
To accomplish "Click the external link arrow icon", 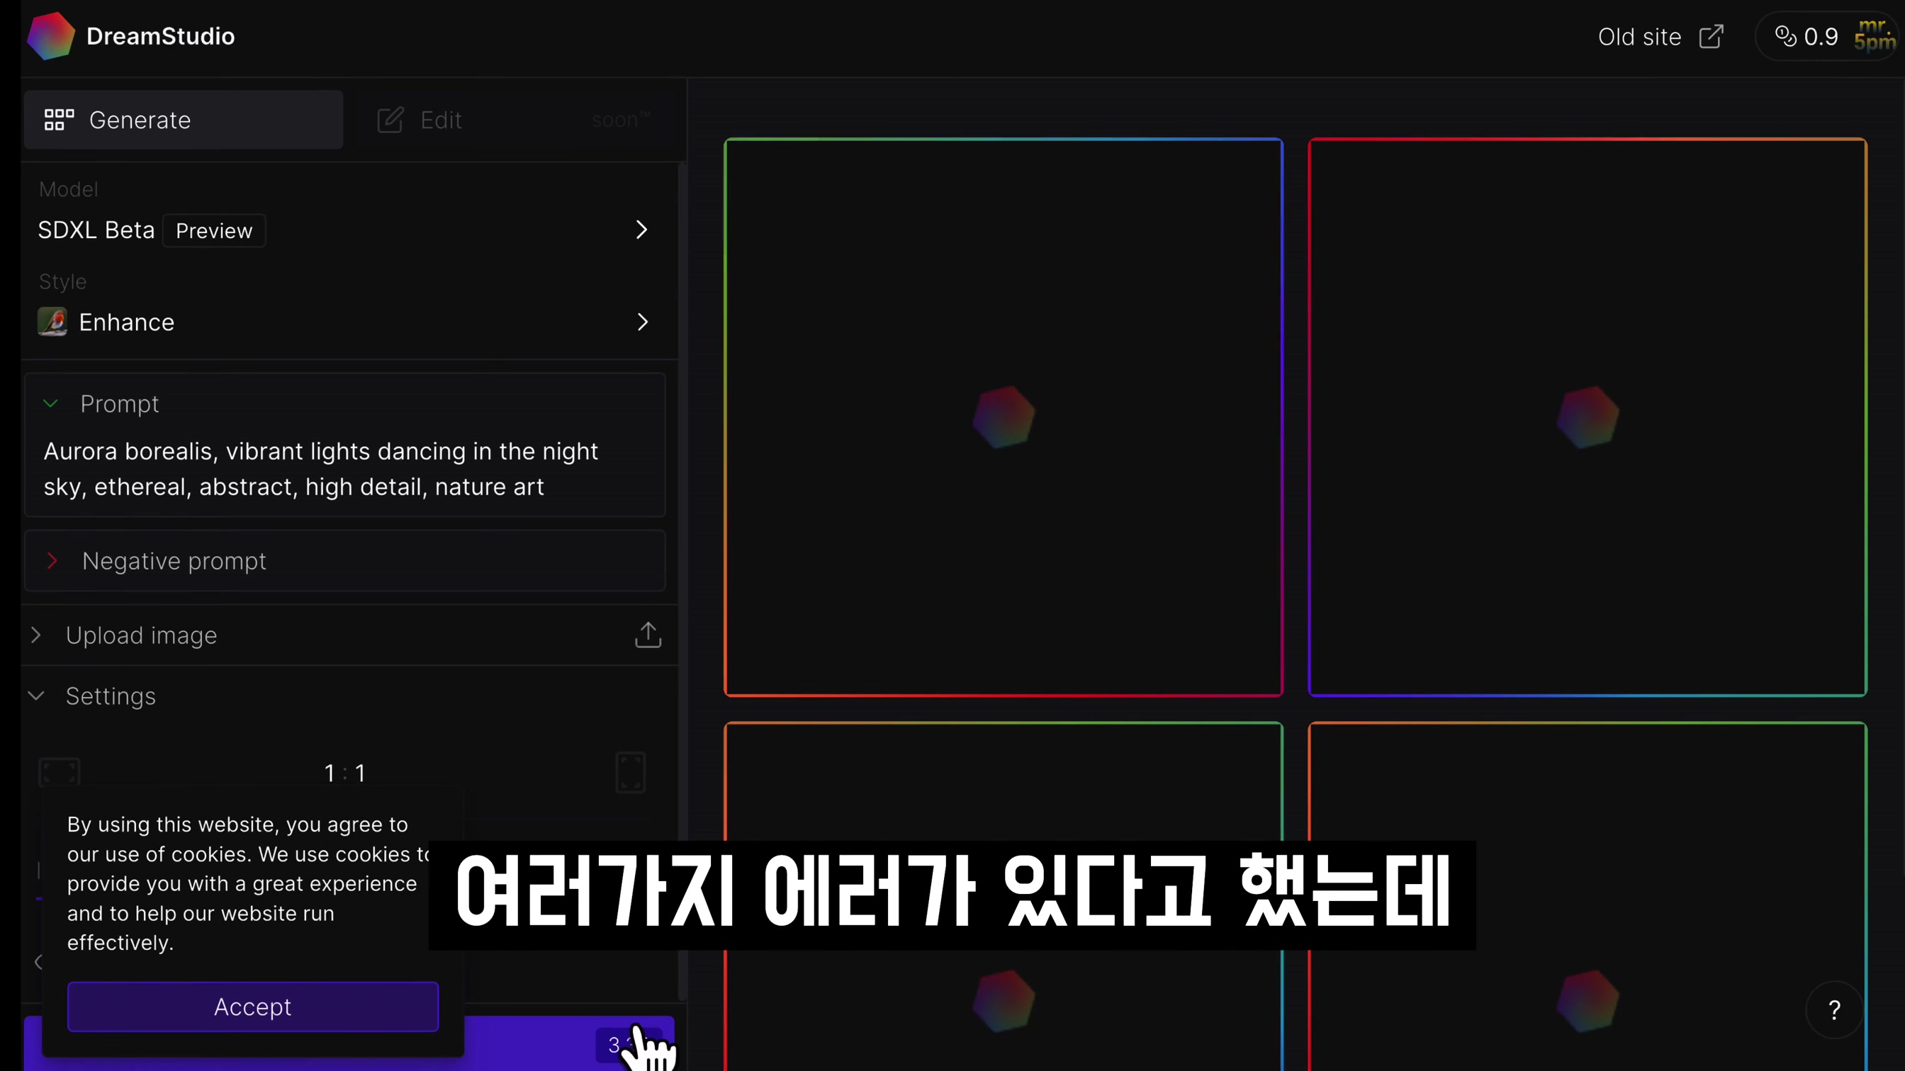I will tap(1712, 37).
